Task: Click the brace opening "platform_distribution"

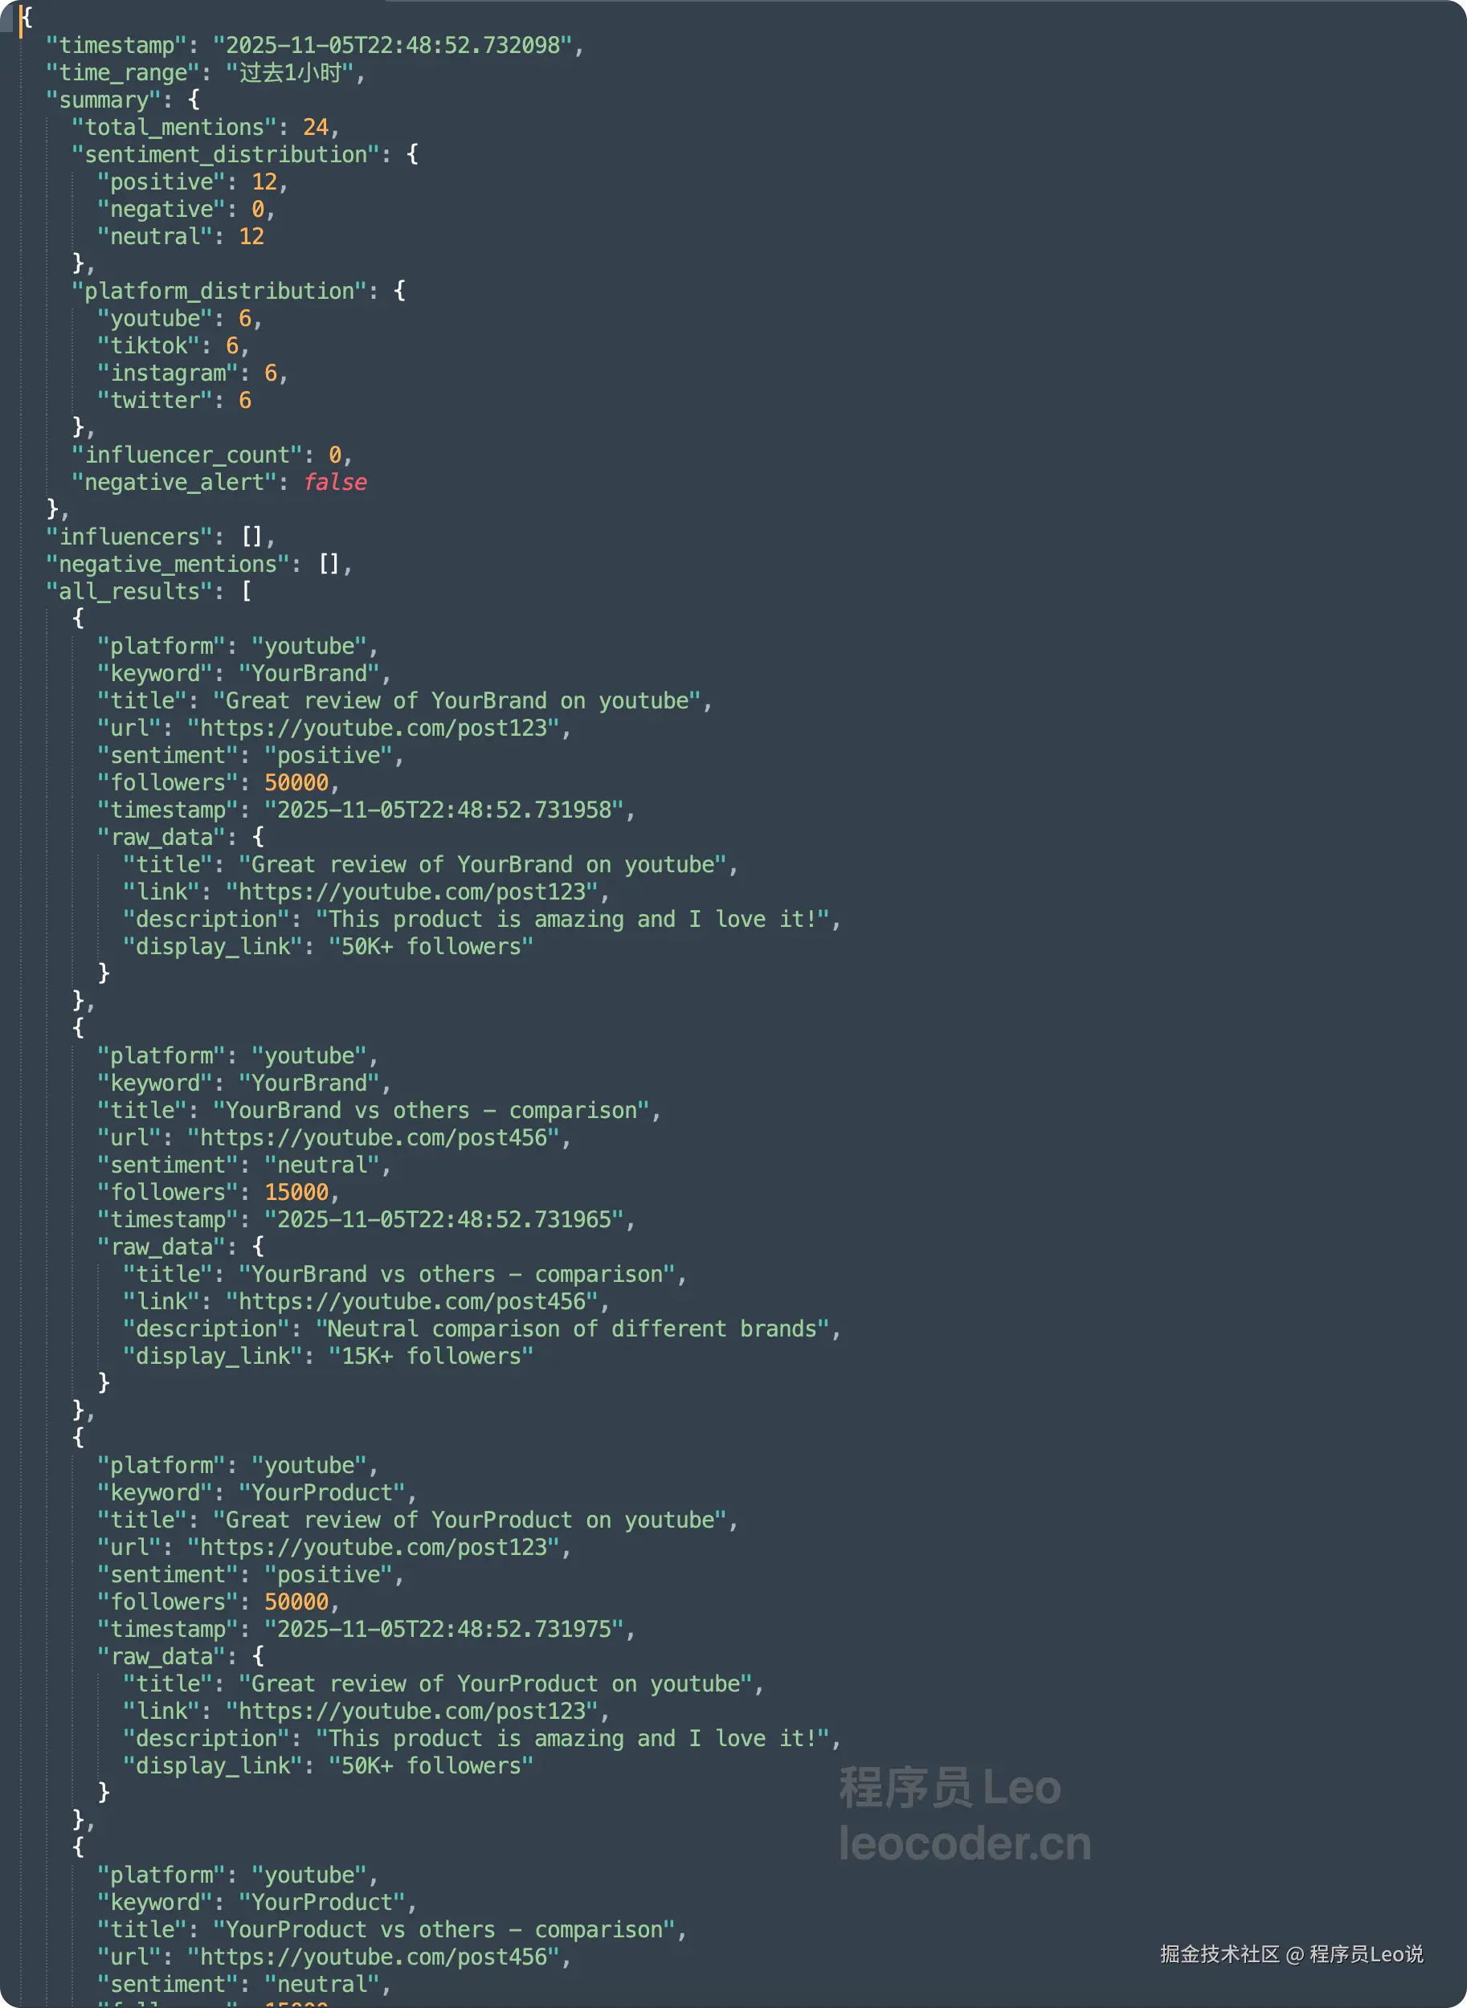Action: click(x=399, y=292)
